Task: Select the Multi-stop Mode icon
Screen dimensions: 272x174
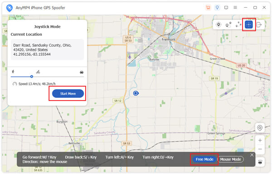Action: click(238, 24)
